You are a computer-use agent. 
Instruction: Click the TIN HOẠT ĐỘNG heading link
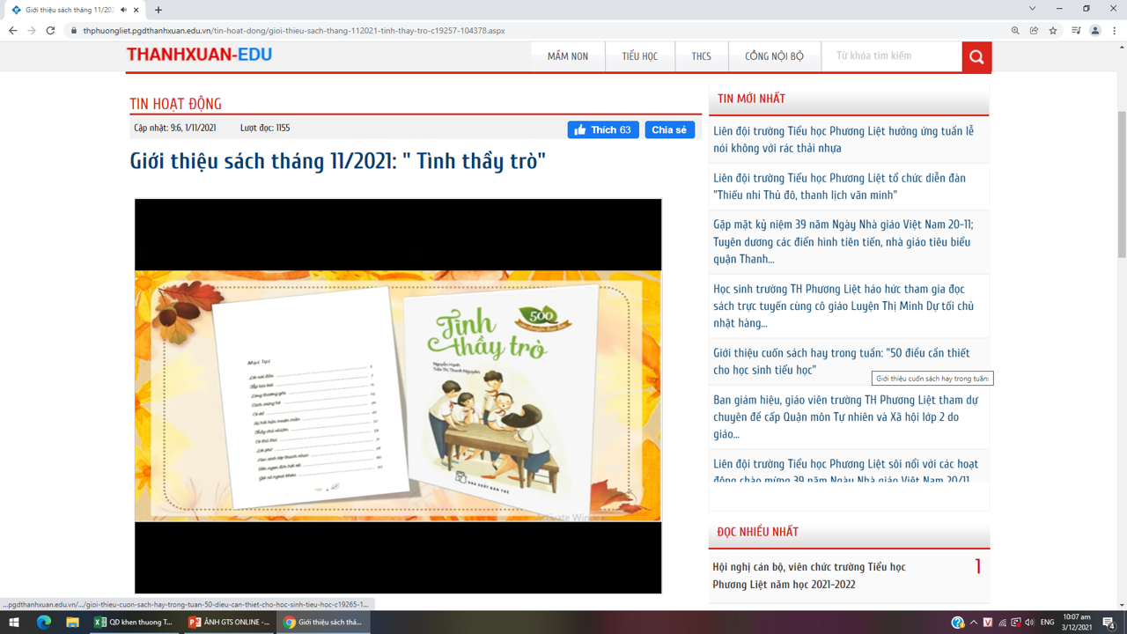175,104
